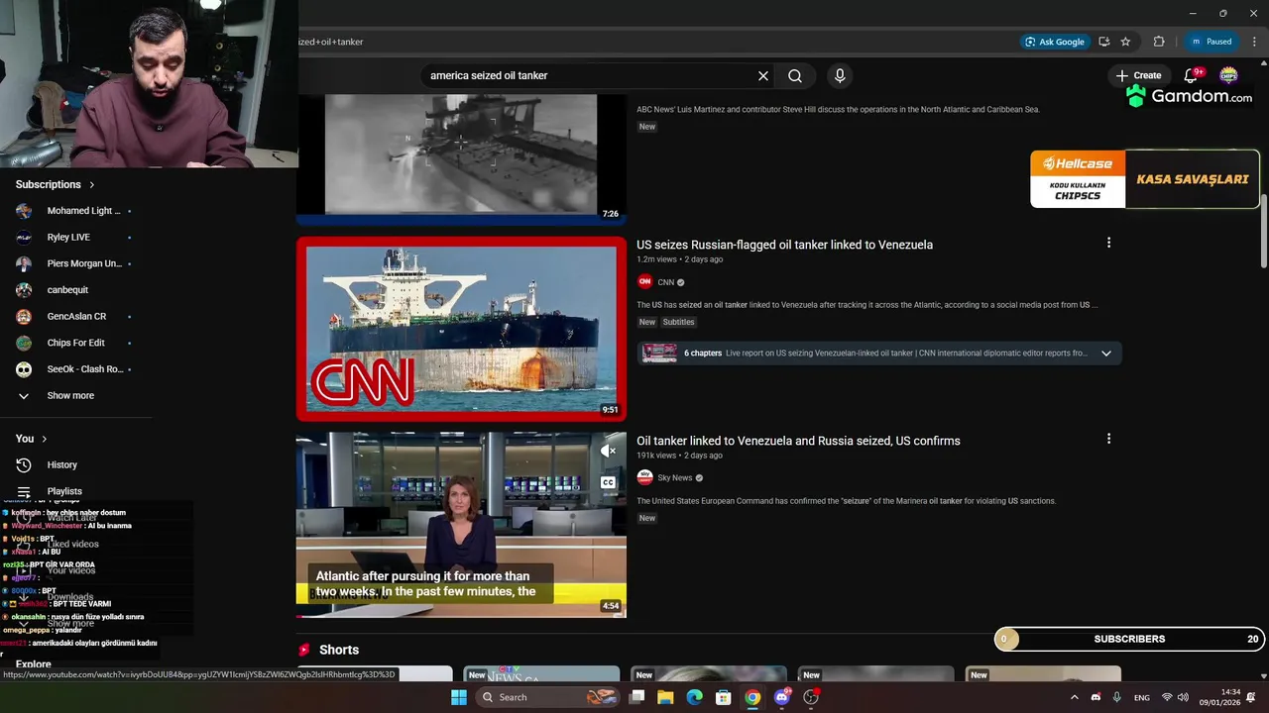Click the CNN channel name
The width and height of the screenshot is (1269, 713).
point(665,282)
